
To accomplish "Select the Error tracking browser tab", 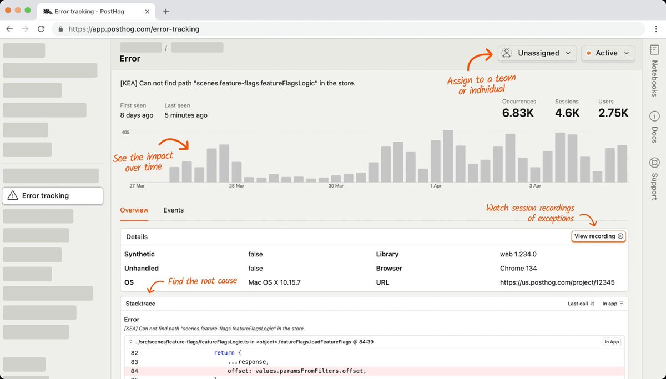I will click(x=97, y=12).
